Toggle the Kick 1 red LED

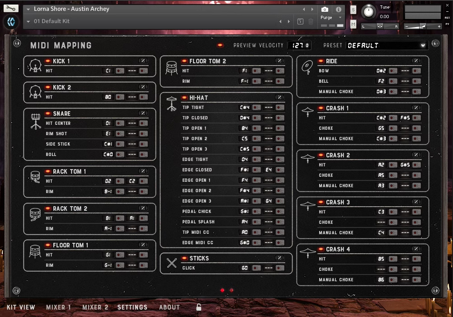[48, 61]
